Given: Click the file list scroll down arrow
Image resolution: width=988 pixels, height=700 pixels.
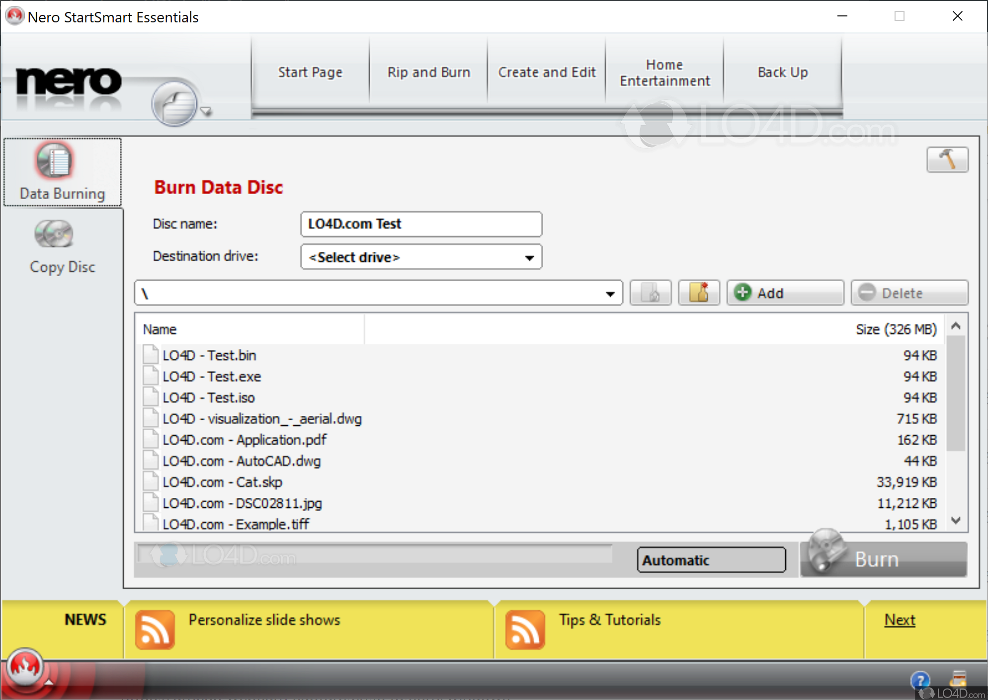Looking at the screenshot, I should point(956,521).
